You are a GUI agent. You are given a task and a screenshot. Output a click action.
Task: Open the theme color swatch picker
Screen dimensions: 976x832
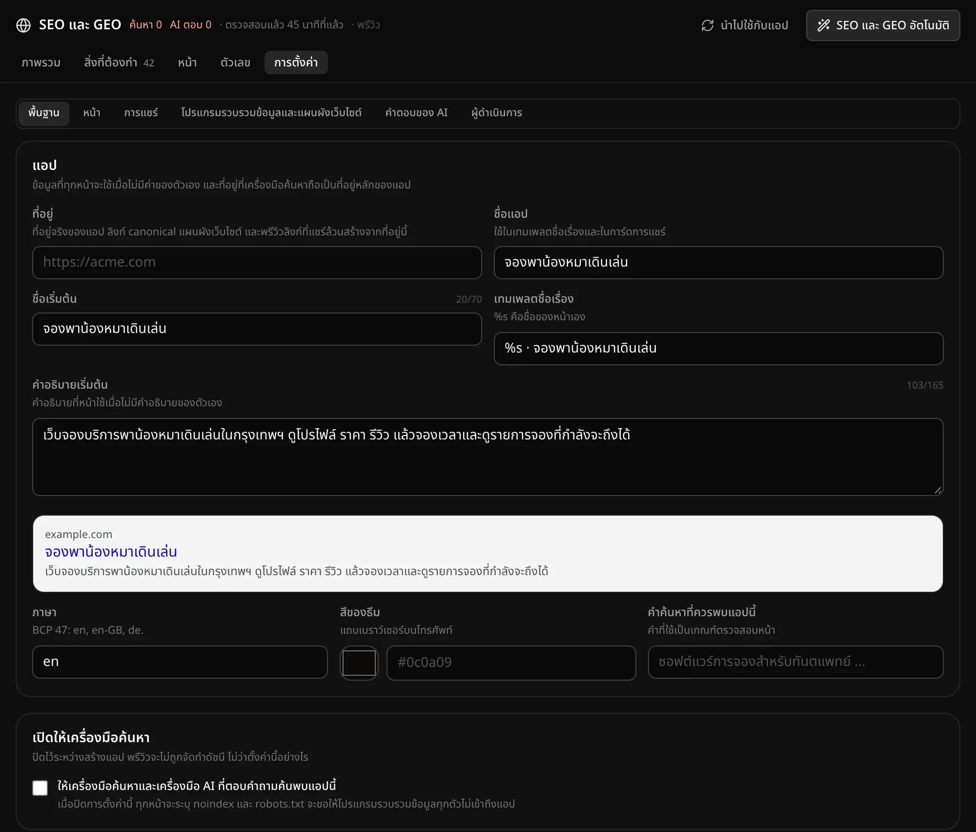(x=359, y=663)
